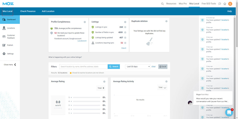238x119 pixels.
Task: Click info icon beside Number of fields in sync
Action: [125, 32]
